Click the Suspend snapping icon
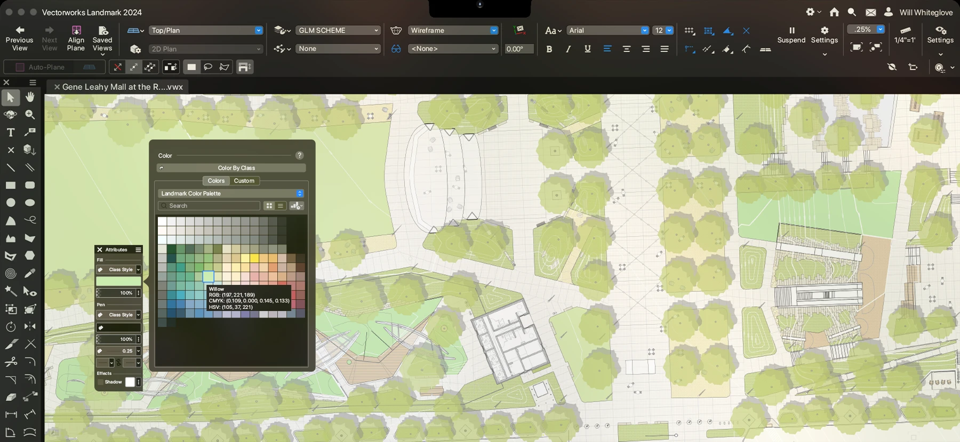Image resolution: width=960 pixels, height=442 pixels. click(791, 31)
